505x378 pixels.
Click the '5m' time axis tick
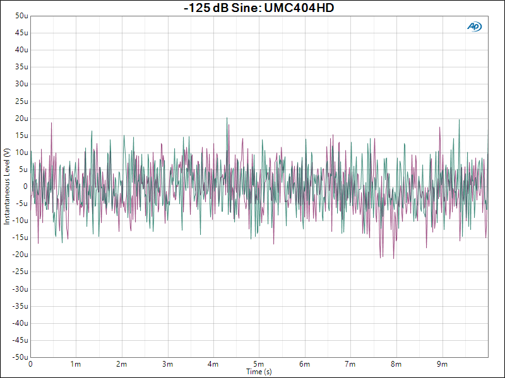(259, 364)
